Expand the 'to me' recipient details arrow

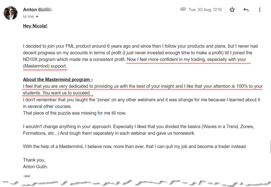(37, 17)
